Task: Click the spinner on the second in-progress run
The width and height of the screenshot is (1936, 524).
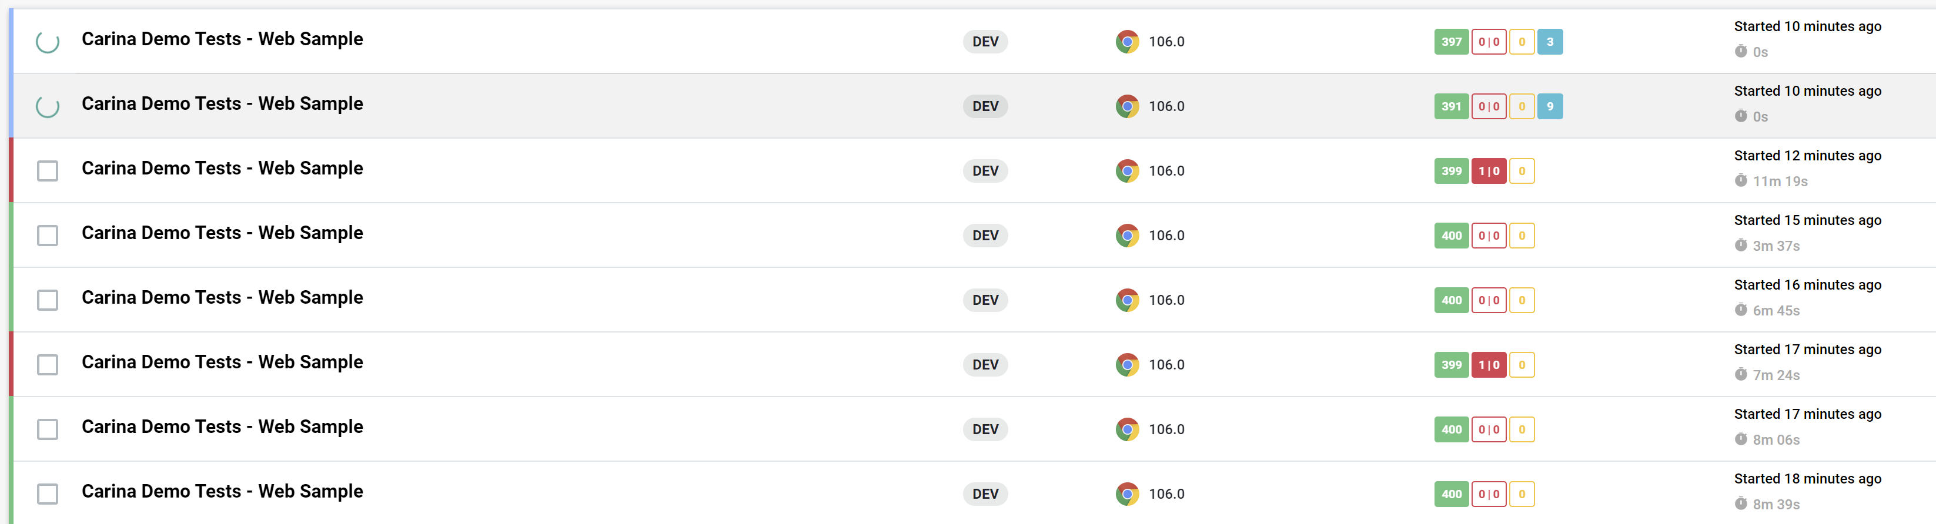Action: point(48,108)
